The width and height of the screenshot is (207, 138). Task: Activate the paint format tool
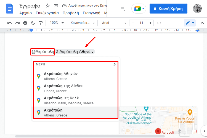point(41,23)
